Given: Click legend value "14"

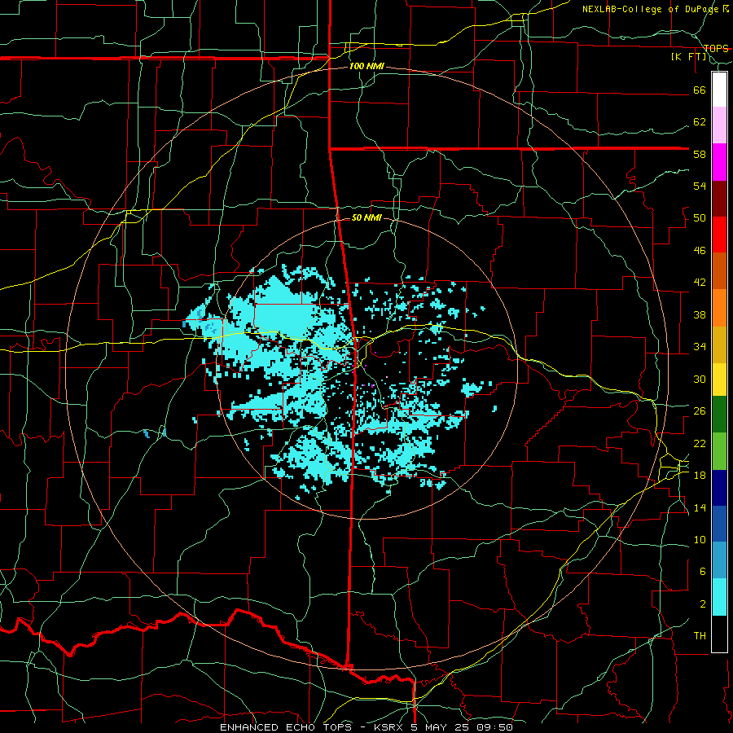Looking at the screenshot, I should tap(700, 507).
